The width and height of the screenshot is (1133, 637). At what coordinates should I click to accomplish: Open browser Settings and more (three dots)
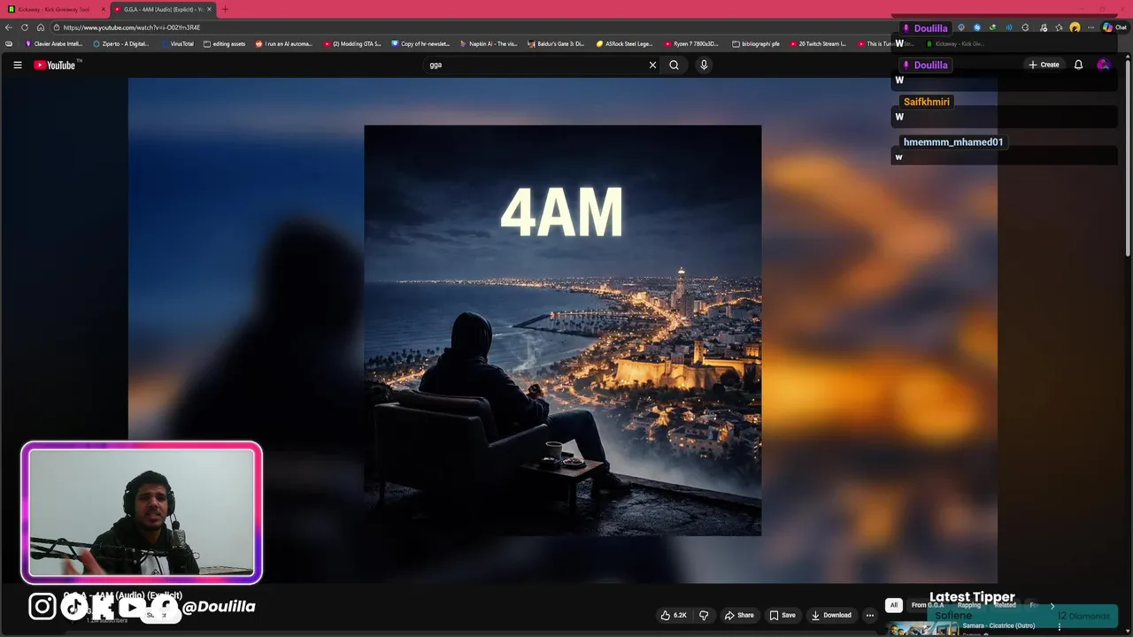point(1091,27)
